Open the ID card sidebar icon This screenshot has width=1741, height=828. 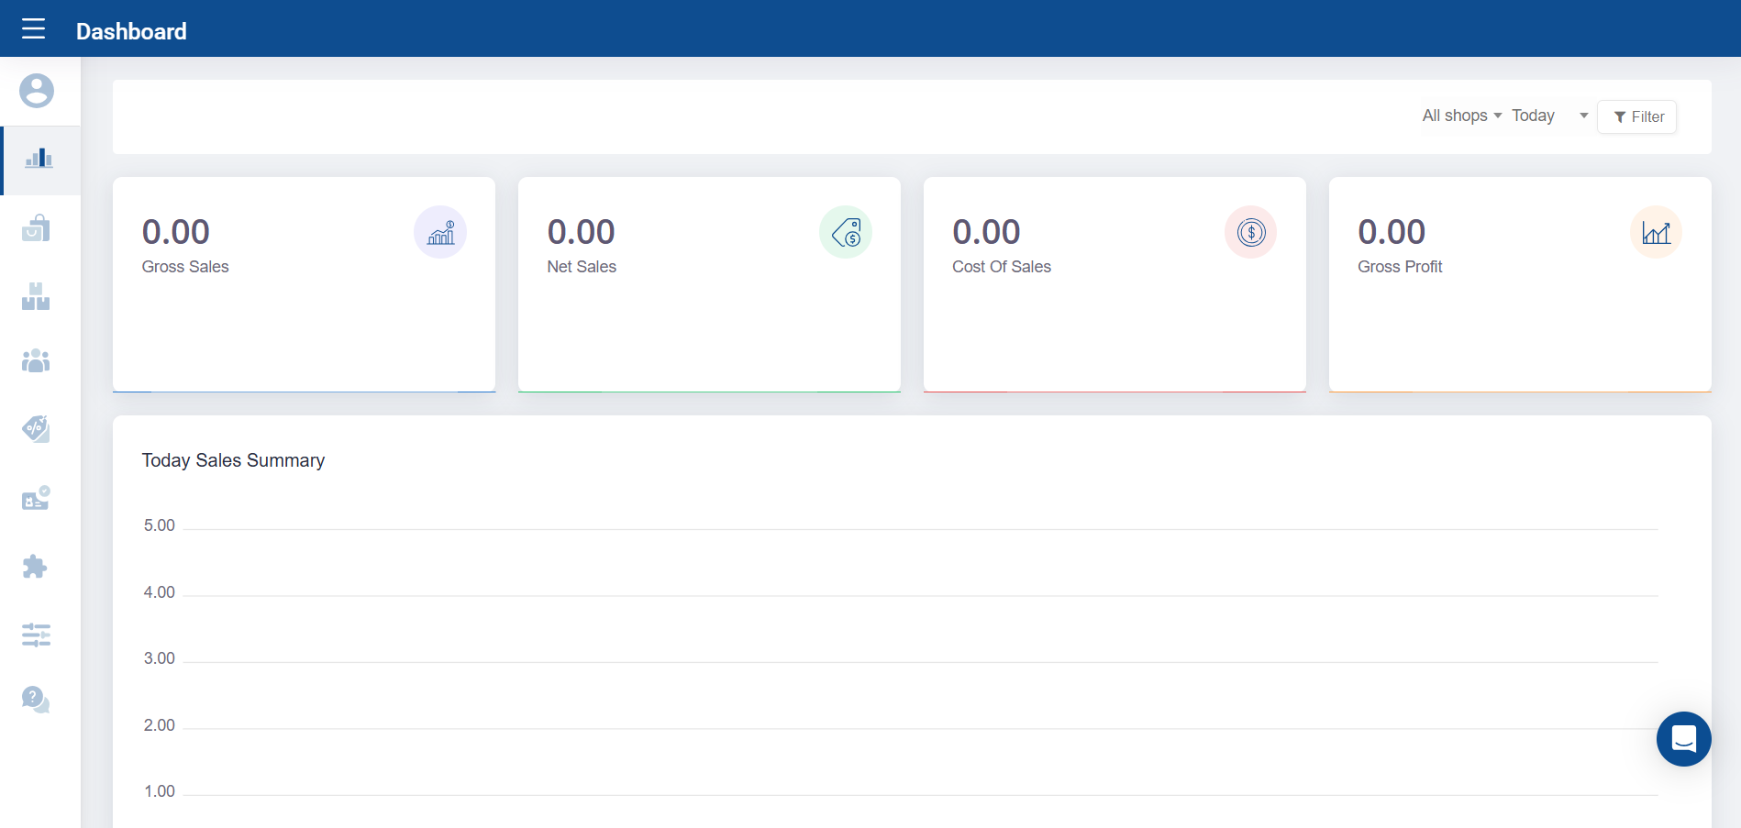pyautogui.click(x=36, y=498)
